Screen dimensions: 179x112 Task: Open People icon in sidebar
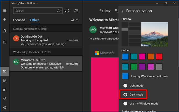pos(5,89)
